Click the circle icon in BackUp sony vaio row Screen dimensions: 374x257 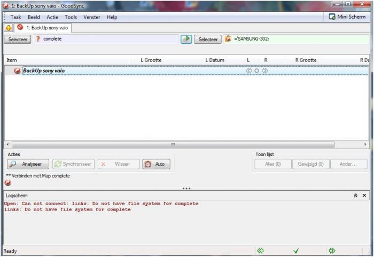pos(256,71)
